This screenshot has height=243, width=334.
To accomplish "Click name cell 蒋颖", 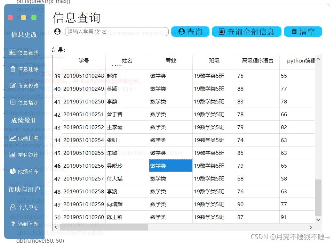I will pyautogui.click(x=127, y=89).
